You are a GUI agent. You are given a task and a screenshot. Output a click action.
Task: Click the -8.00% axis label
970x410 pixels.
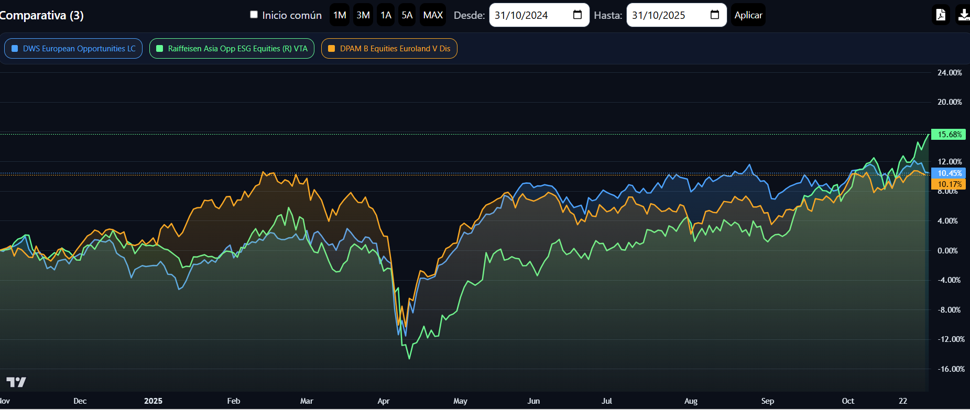tap(949, 310)
